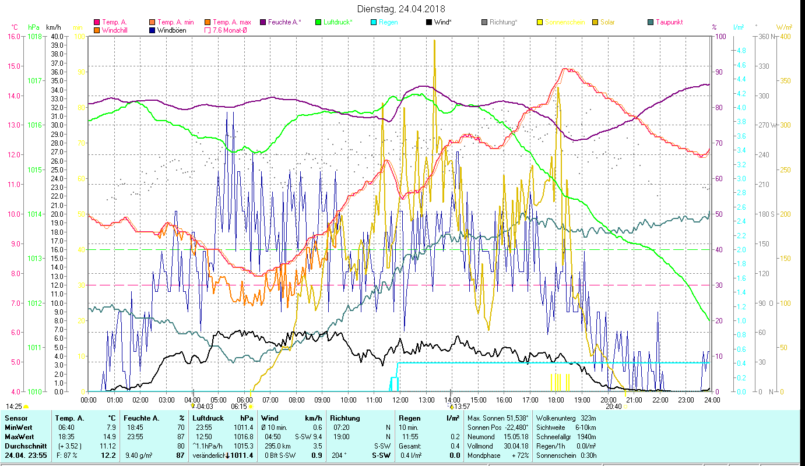Click the wind direction value 204 °
Screen dimensions: 805x466
[x=339, y=456]
